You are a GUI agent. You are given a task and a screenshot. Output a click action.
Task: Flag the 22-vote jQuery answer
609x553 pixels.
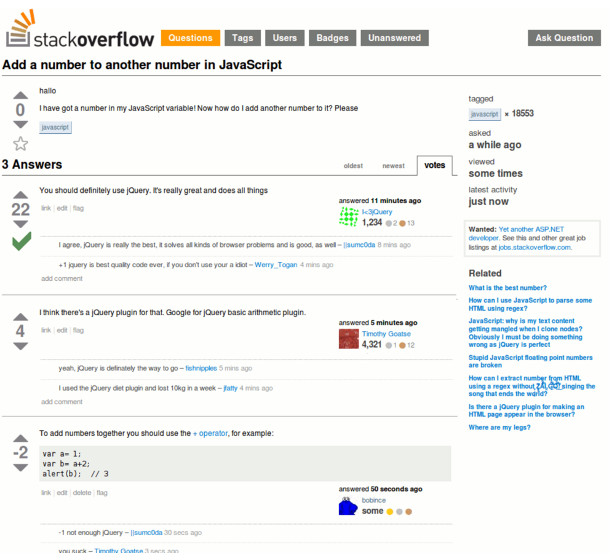coord(78,208)
